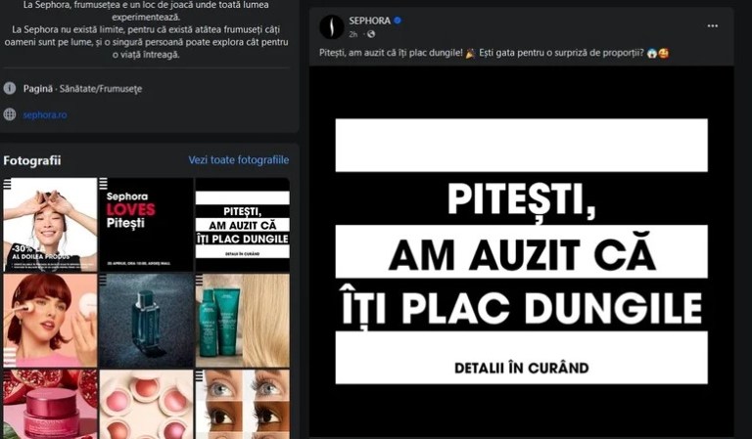Open the 2h post timestamp
This screenshot has width=752, height=439.
(x=352, y=34)
